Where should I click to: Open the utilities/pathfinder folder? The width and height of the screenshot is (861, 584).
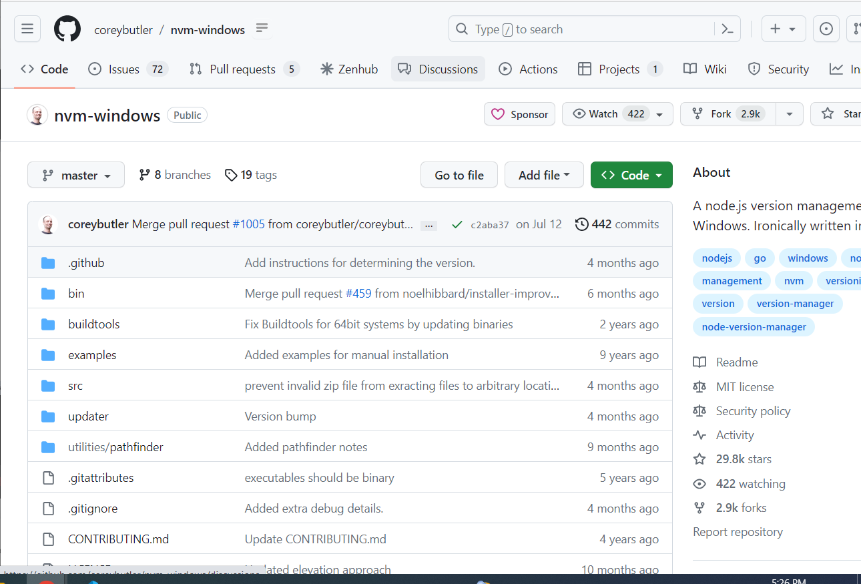coord(115,447)
